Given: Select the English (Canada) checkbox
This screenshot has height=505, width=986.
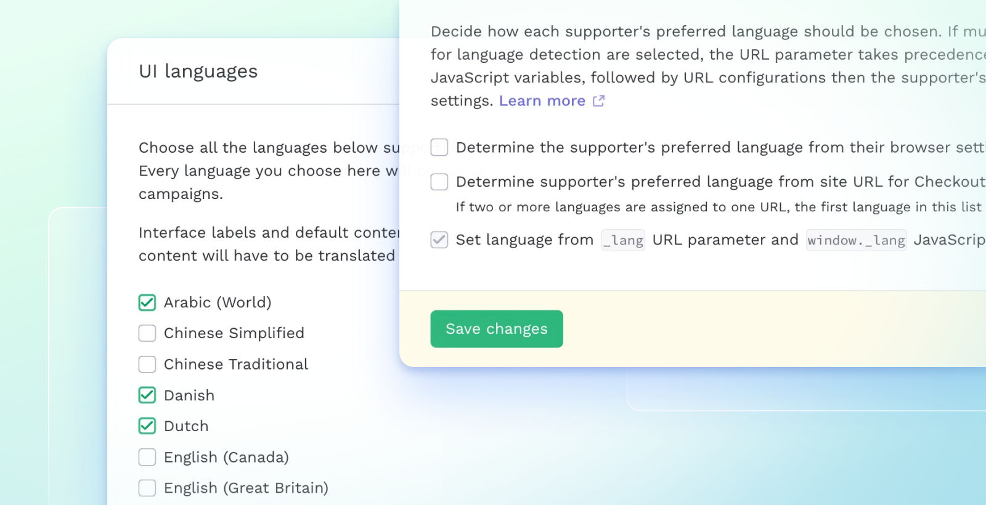Looking at the screenshot, I should [147, 457].
